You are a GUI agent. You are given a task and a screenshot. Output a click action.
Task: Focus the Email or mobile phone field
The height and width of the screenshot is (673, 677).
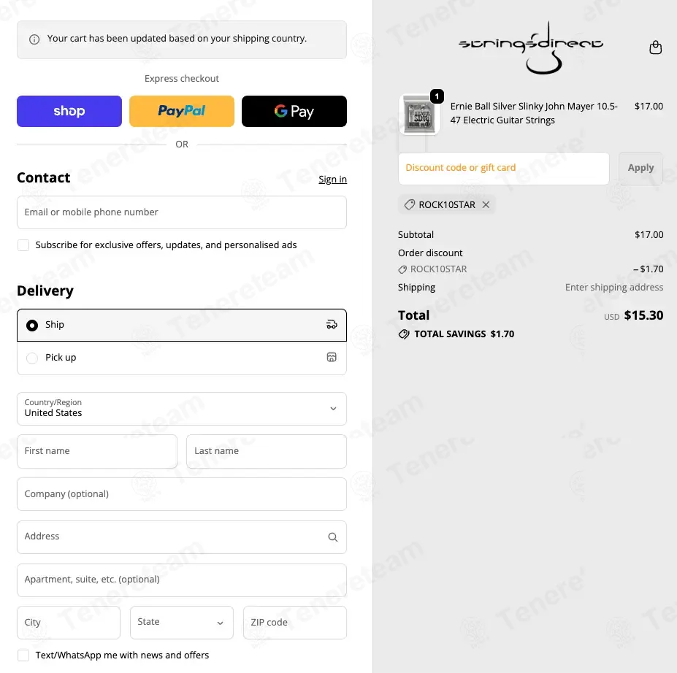pos(181,212)
